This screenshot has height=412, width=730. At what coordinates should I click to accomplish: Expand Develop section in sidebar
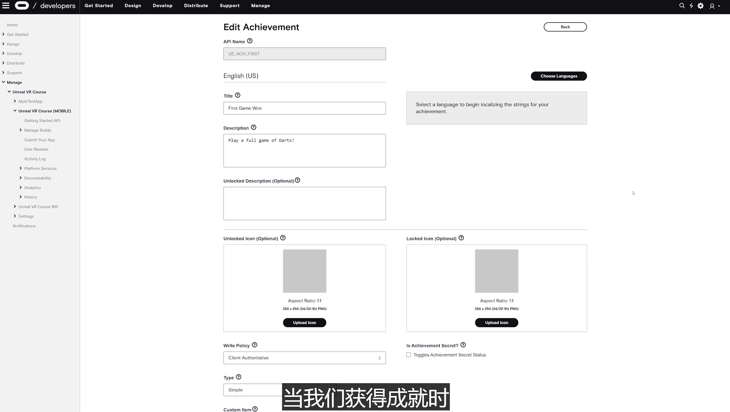click(3, 53)
